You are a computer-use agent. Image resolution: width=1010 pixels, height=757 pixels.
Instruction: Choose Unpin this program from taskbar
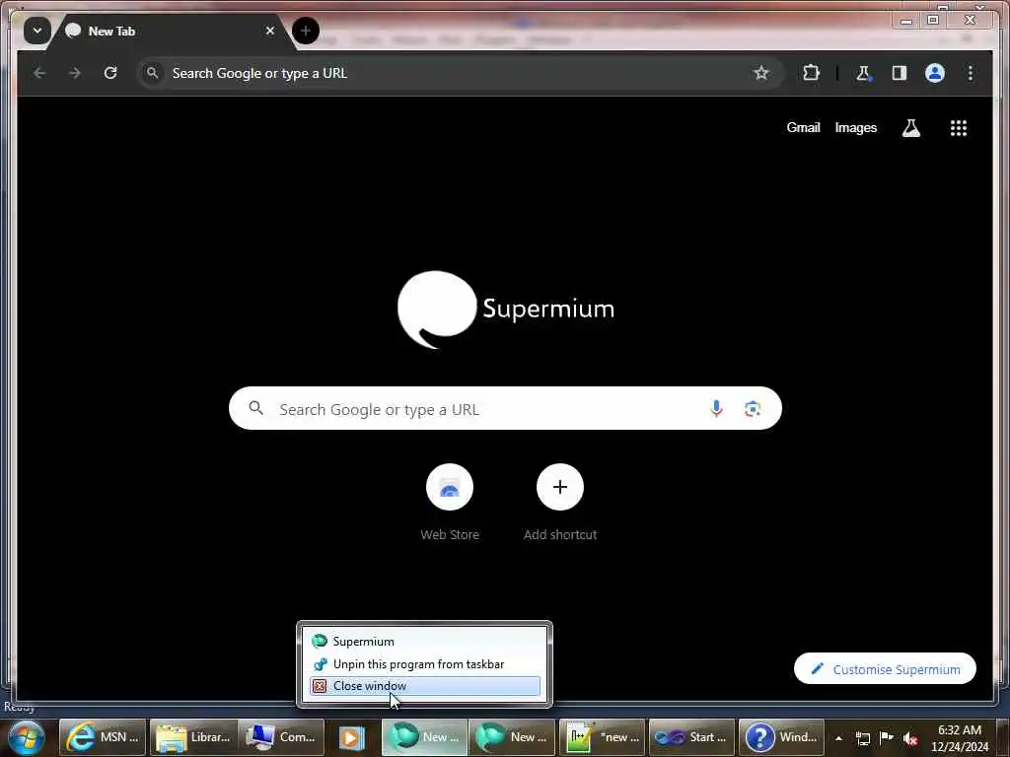(424, 663)
